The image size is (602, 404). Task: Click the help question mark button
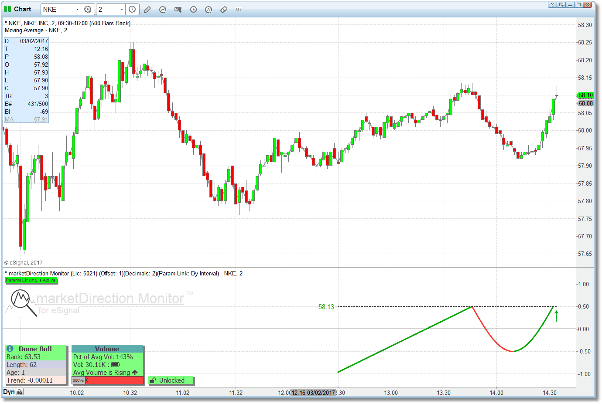(552, 5)
